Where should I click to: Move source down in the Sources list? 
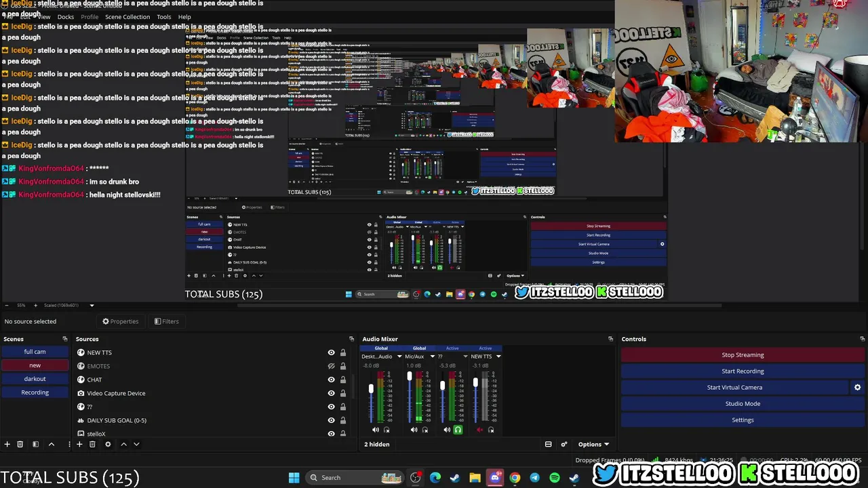pyautogui.click(x=136, y=445)
